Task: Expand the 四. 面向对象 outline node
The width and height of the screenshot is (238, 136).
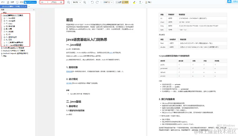Action: [x=4, y=26]
